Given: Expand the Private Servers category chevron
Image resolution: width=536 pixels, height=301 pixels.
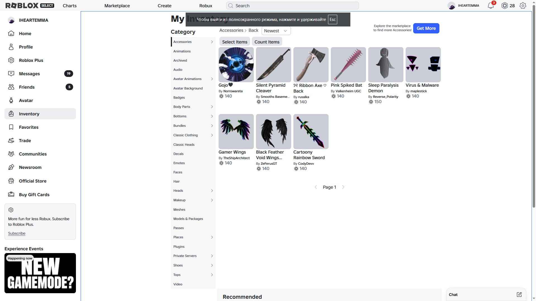Looking at the screenshot, I should tap(212, 256).
